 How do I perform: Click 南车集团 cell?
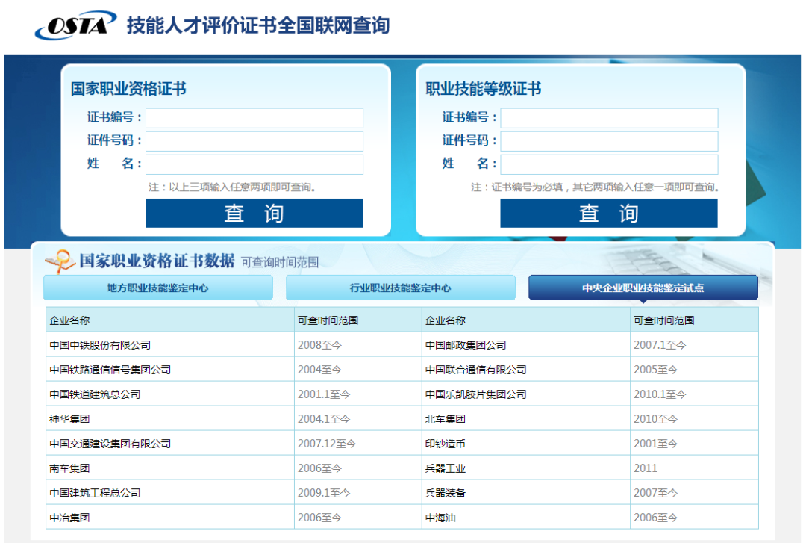point(170,468)
